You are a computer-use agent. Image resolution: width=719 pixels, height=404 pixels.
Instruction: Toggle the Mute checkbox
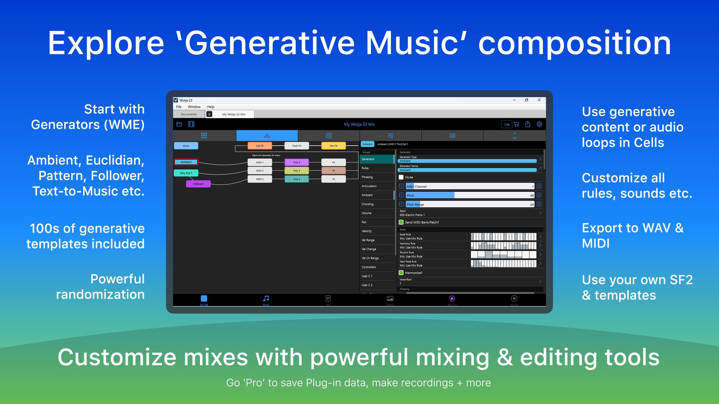pos(401,177)
